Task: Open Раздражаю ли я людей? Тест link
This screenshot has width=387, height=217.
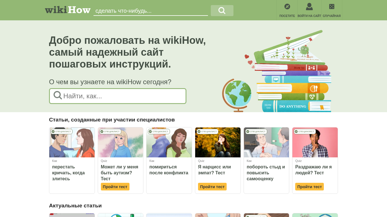Action: tap(314, 170)
